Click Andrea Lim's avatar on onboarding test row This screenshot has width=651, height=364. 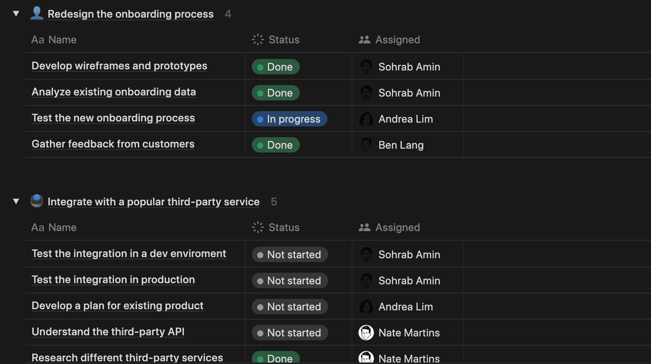pos(366,119)
